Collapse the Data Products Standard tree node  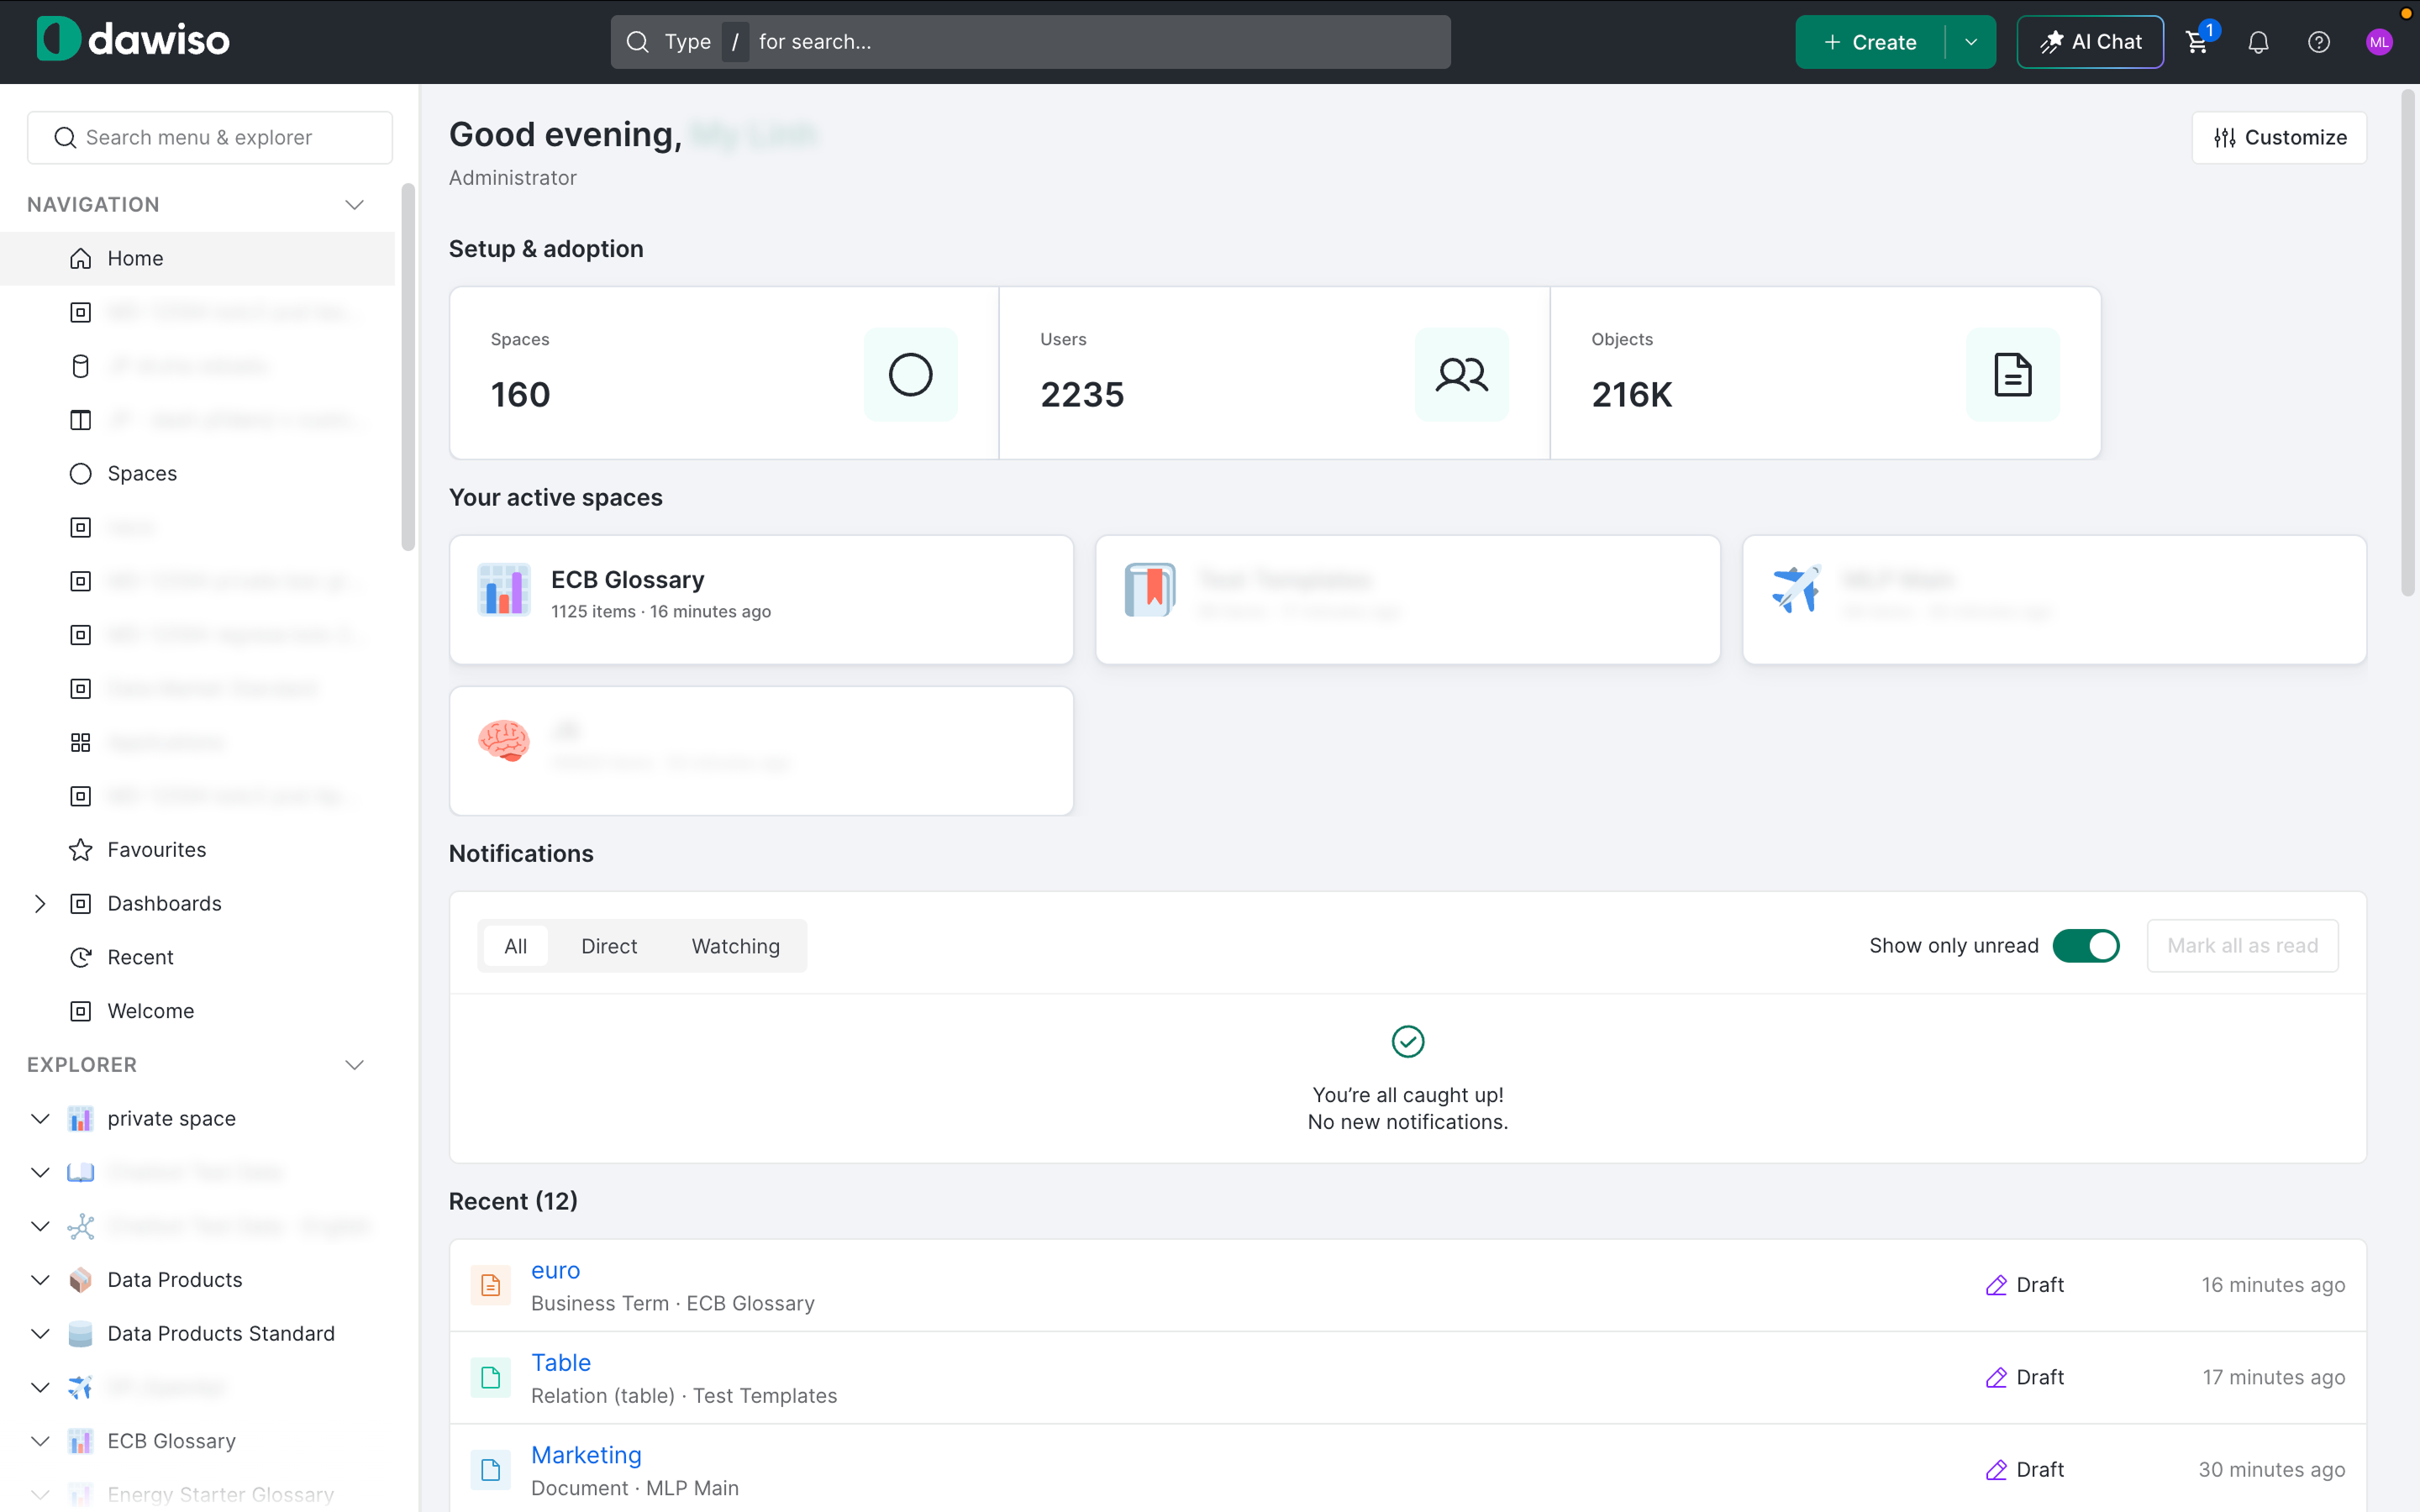(x=40, y=1334)
